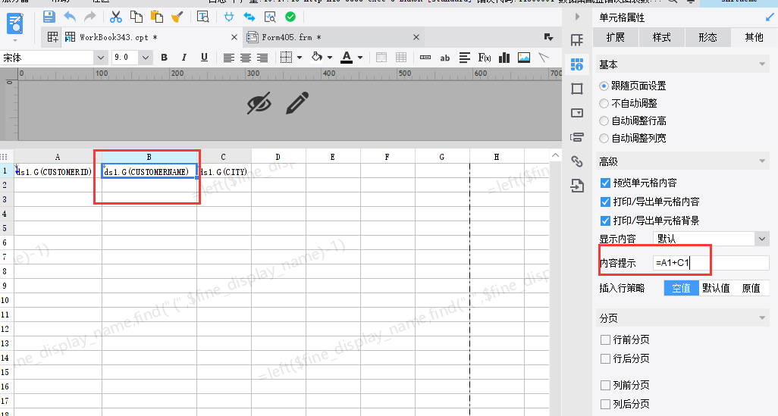Click the Copy icon

pyautogui.click(x=136, y=17)
